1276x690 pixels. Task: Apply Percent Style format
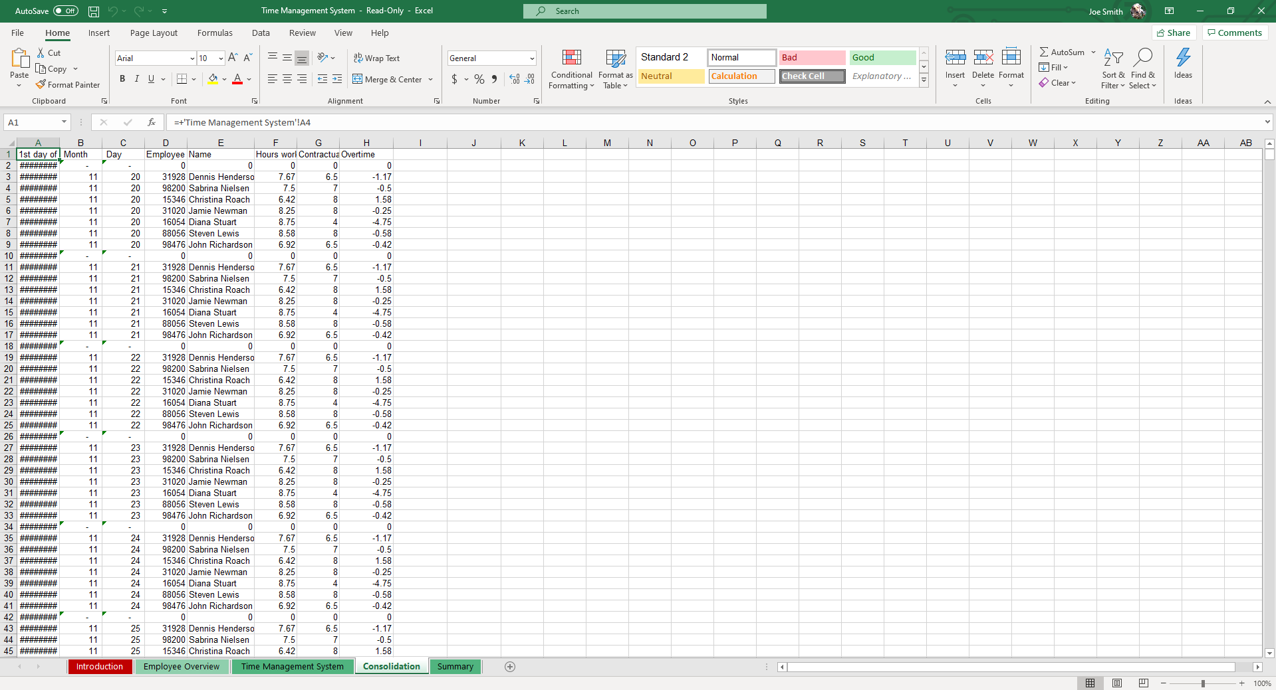click(x=479, y=79)
